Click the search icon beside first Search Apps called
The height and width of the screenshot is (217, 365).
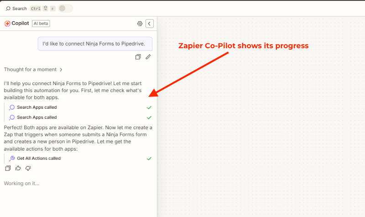(x=12, y=107)
